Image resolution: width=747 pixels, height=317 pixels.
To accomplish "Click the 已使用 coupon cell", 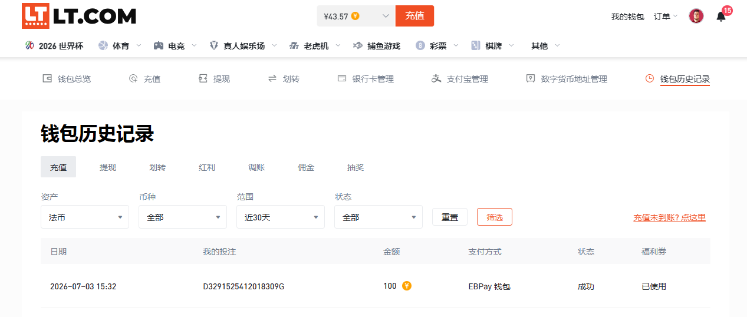I will [654, 286].
